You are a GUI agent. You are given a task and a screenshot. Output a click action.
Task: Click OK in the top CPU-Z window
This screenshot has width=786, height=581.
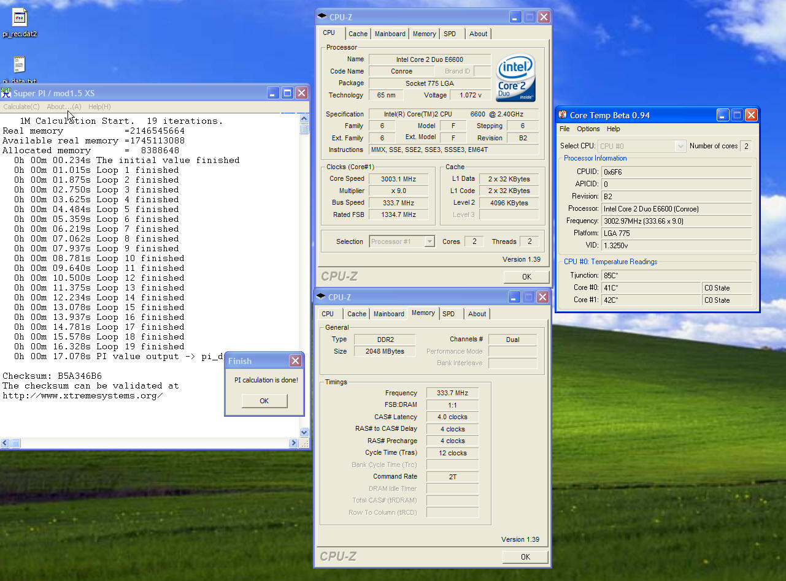click(526, 277)
